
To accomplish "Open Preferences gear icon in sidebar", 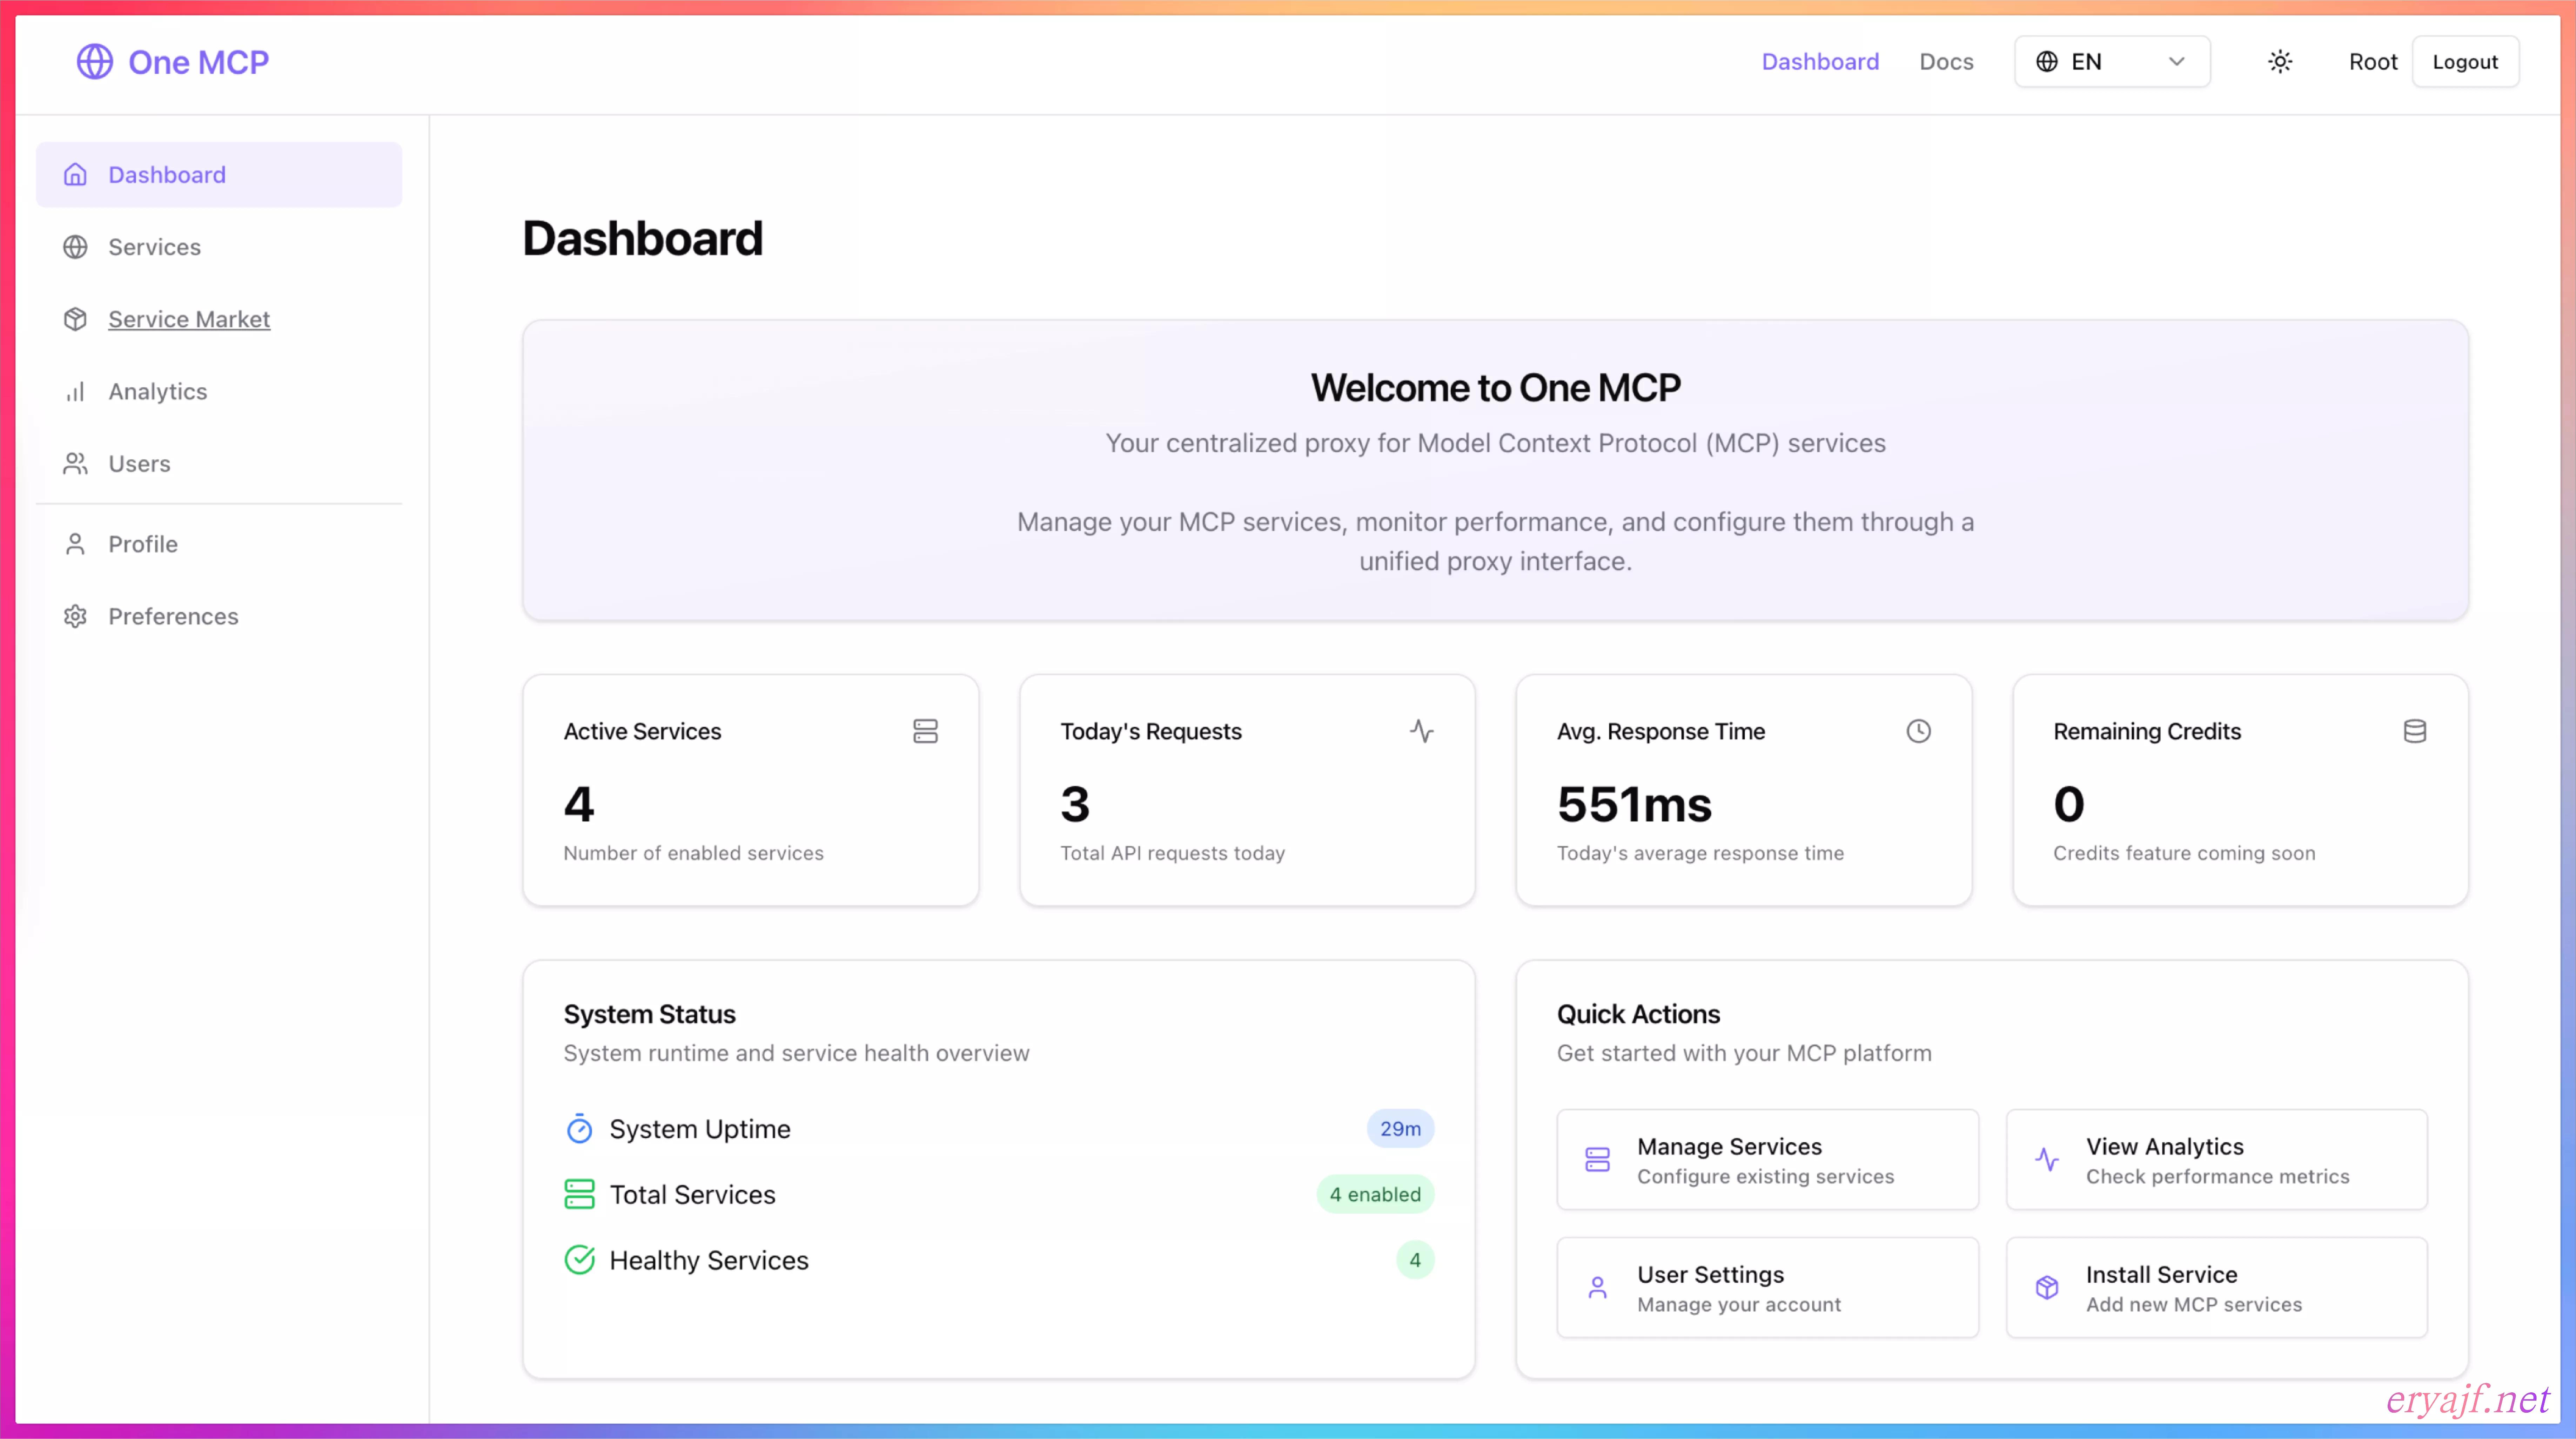I will [x=75, y=616].
